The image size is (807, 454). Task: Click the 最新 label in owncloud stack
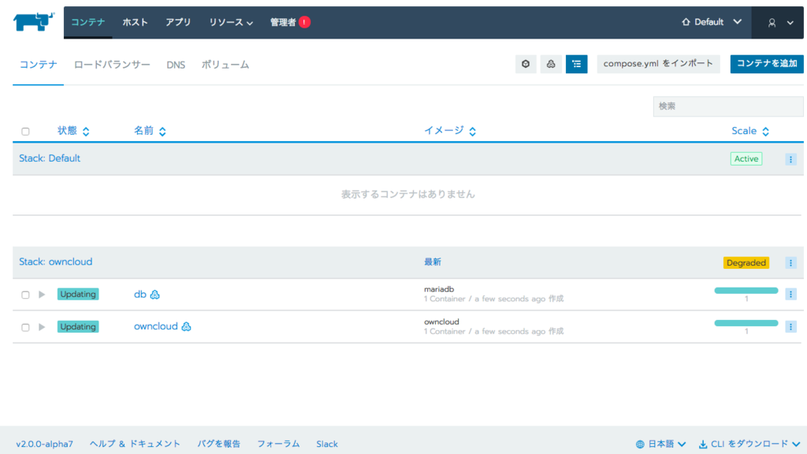(x=433, y=262)
